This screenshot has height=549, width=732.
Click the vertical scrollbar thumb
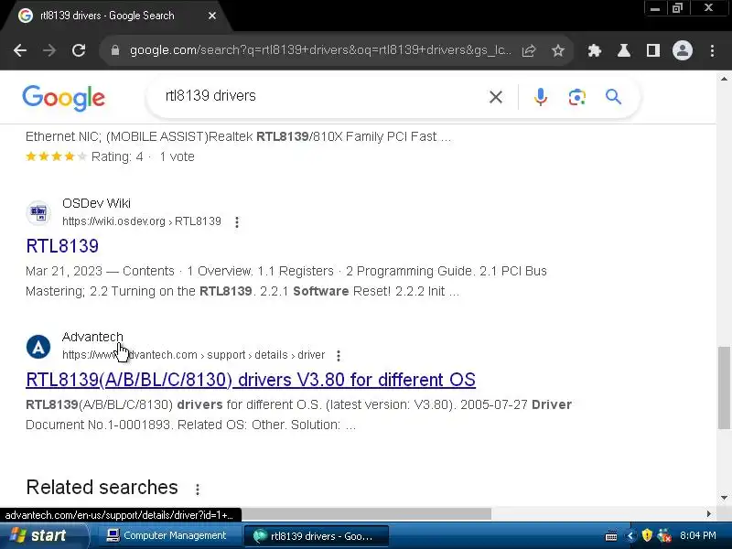[724, 387]
